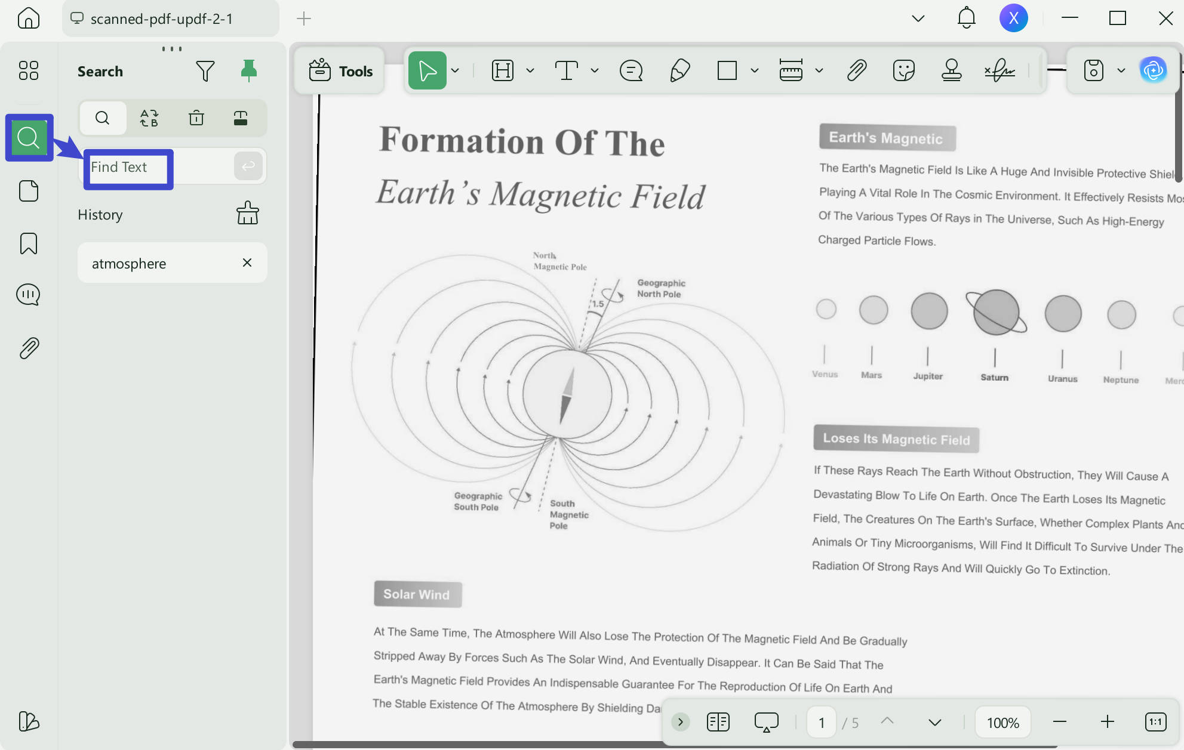Click the horizontal scrollbar at the bottom
This screenshot has height=750, width=1184.
tap(675, 745)
